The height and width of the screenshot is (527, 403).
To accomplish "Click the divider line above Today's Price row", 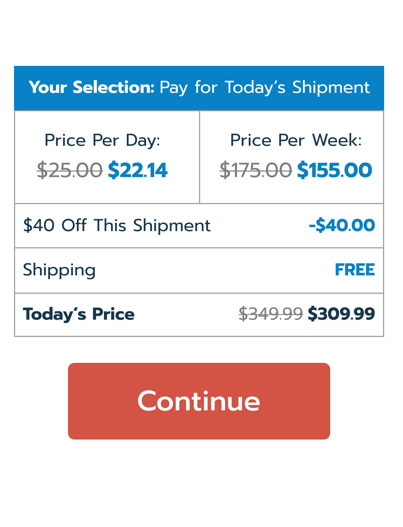I will [x=199, y=293].
